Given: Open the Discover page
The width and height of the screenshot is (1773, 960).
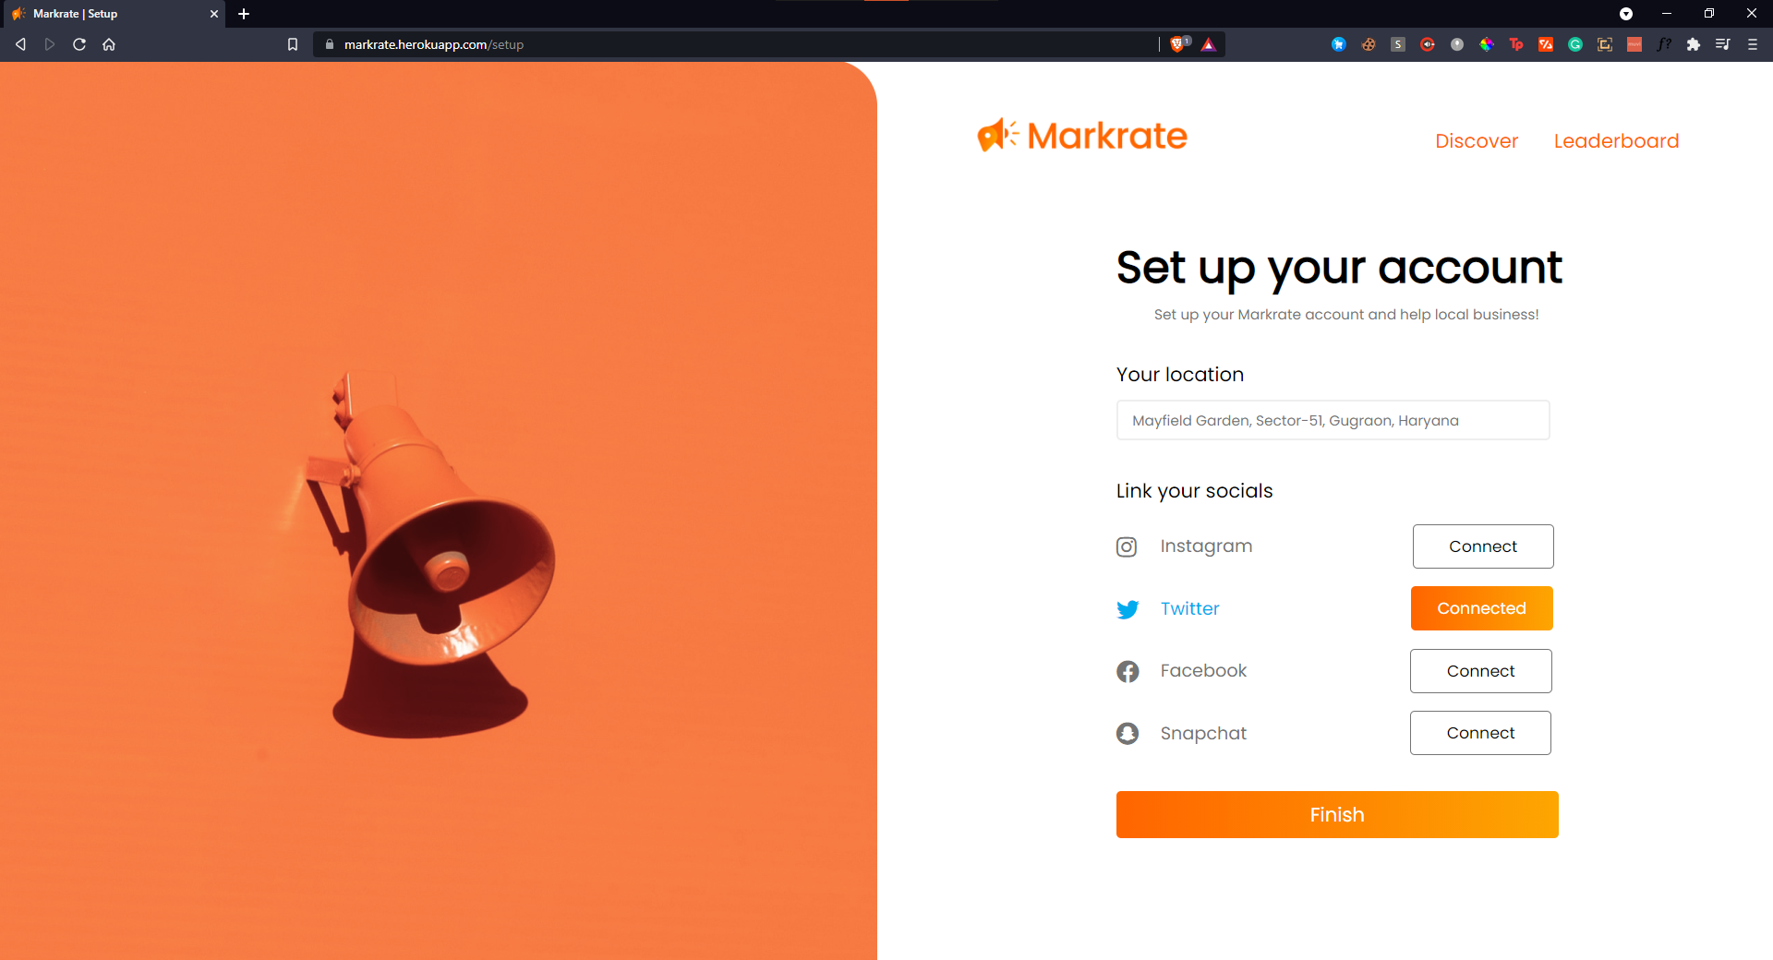Looking at the screenshot, I should point(1477,141).
